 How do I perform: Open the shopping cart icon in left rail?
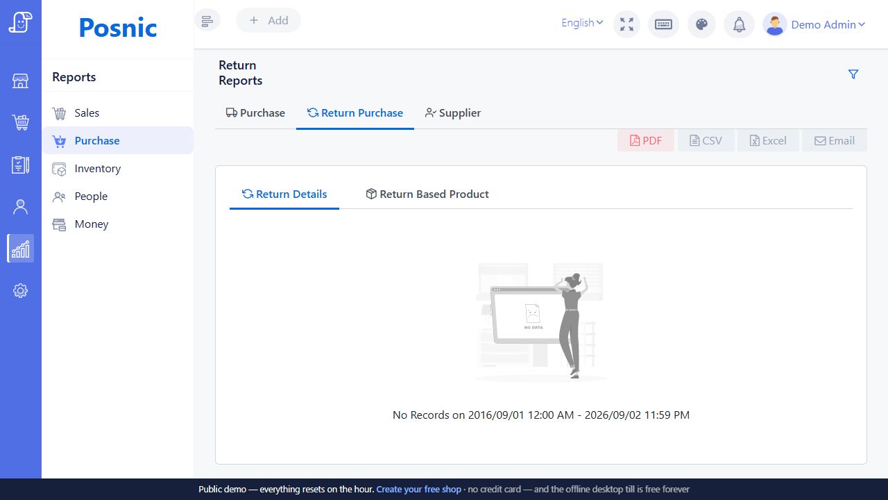pyautogui.click(x=21, y=123)
